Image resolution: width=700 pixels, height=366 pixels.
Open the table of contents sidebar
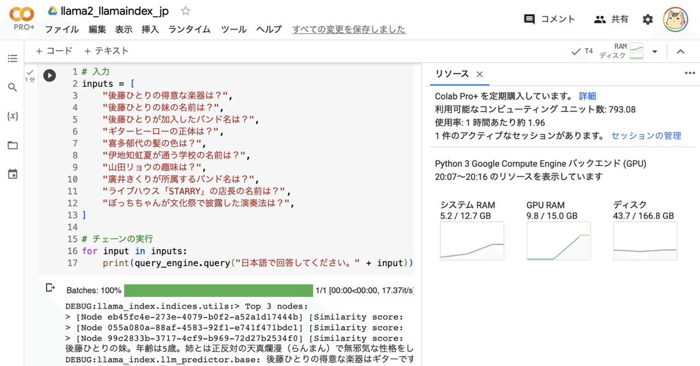(13, 58)
